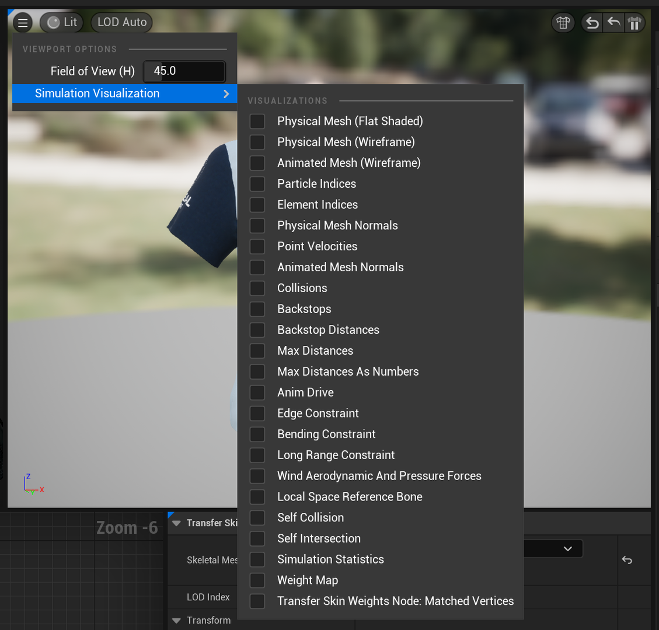Enable Simulation Statistics display
Viewport: 659px width, 630px height.
pyautogui.click(x=257, y=559)
